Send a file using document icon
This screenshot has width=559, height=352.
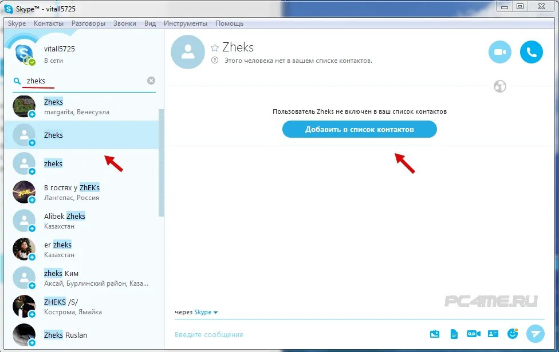pos(454,334)
